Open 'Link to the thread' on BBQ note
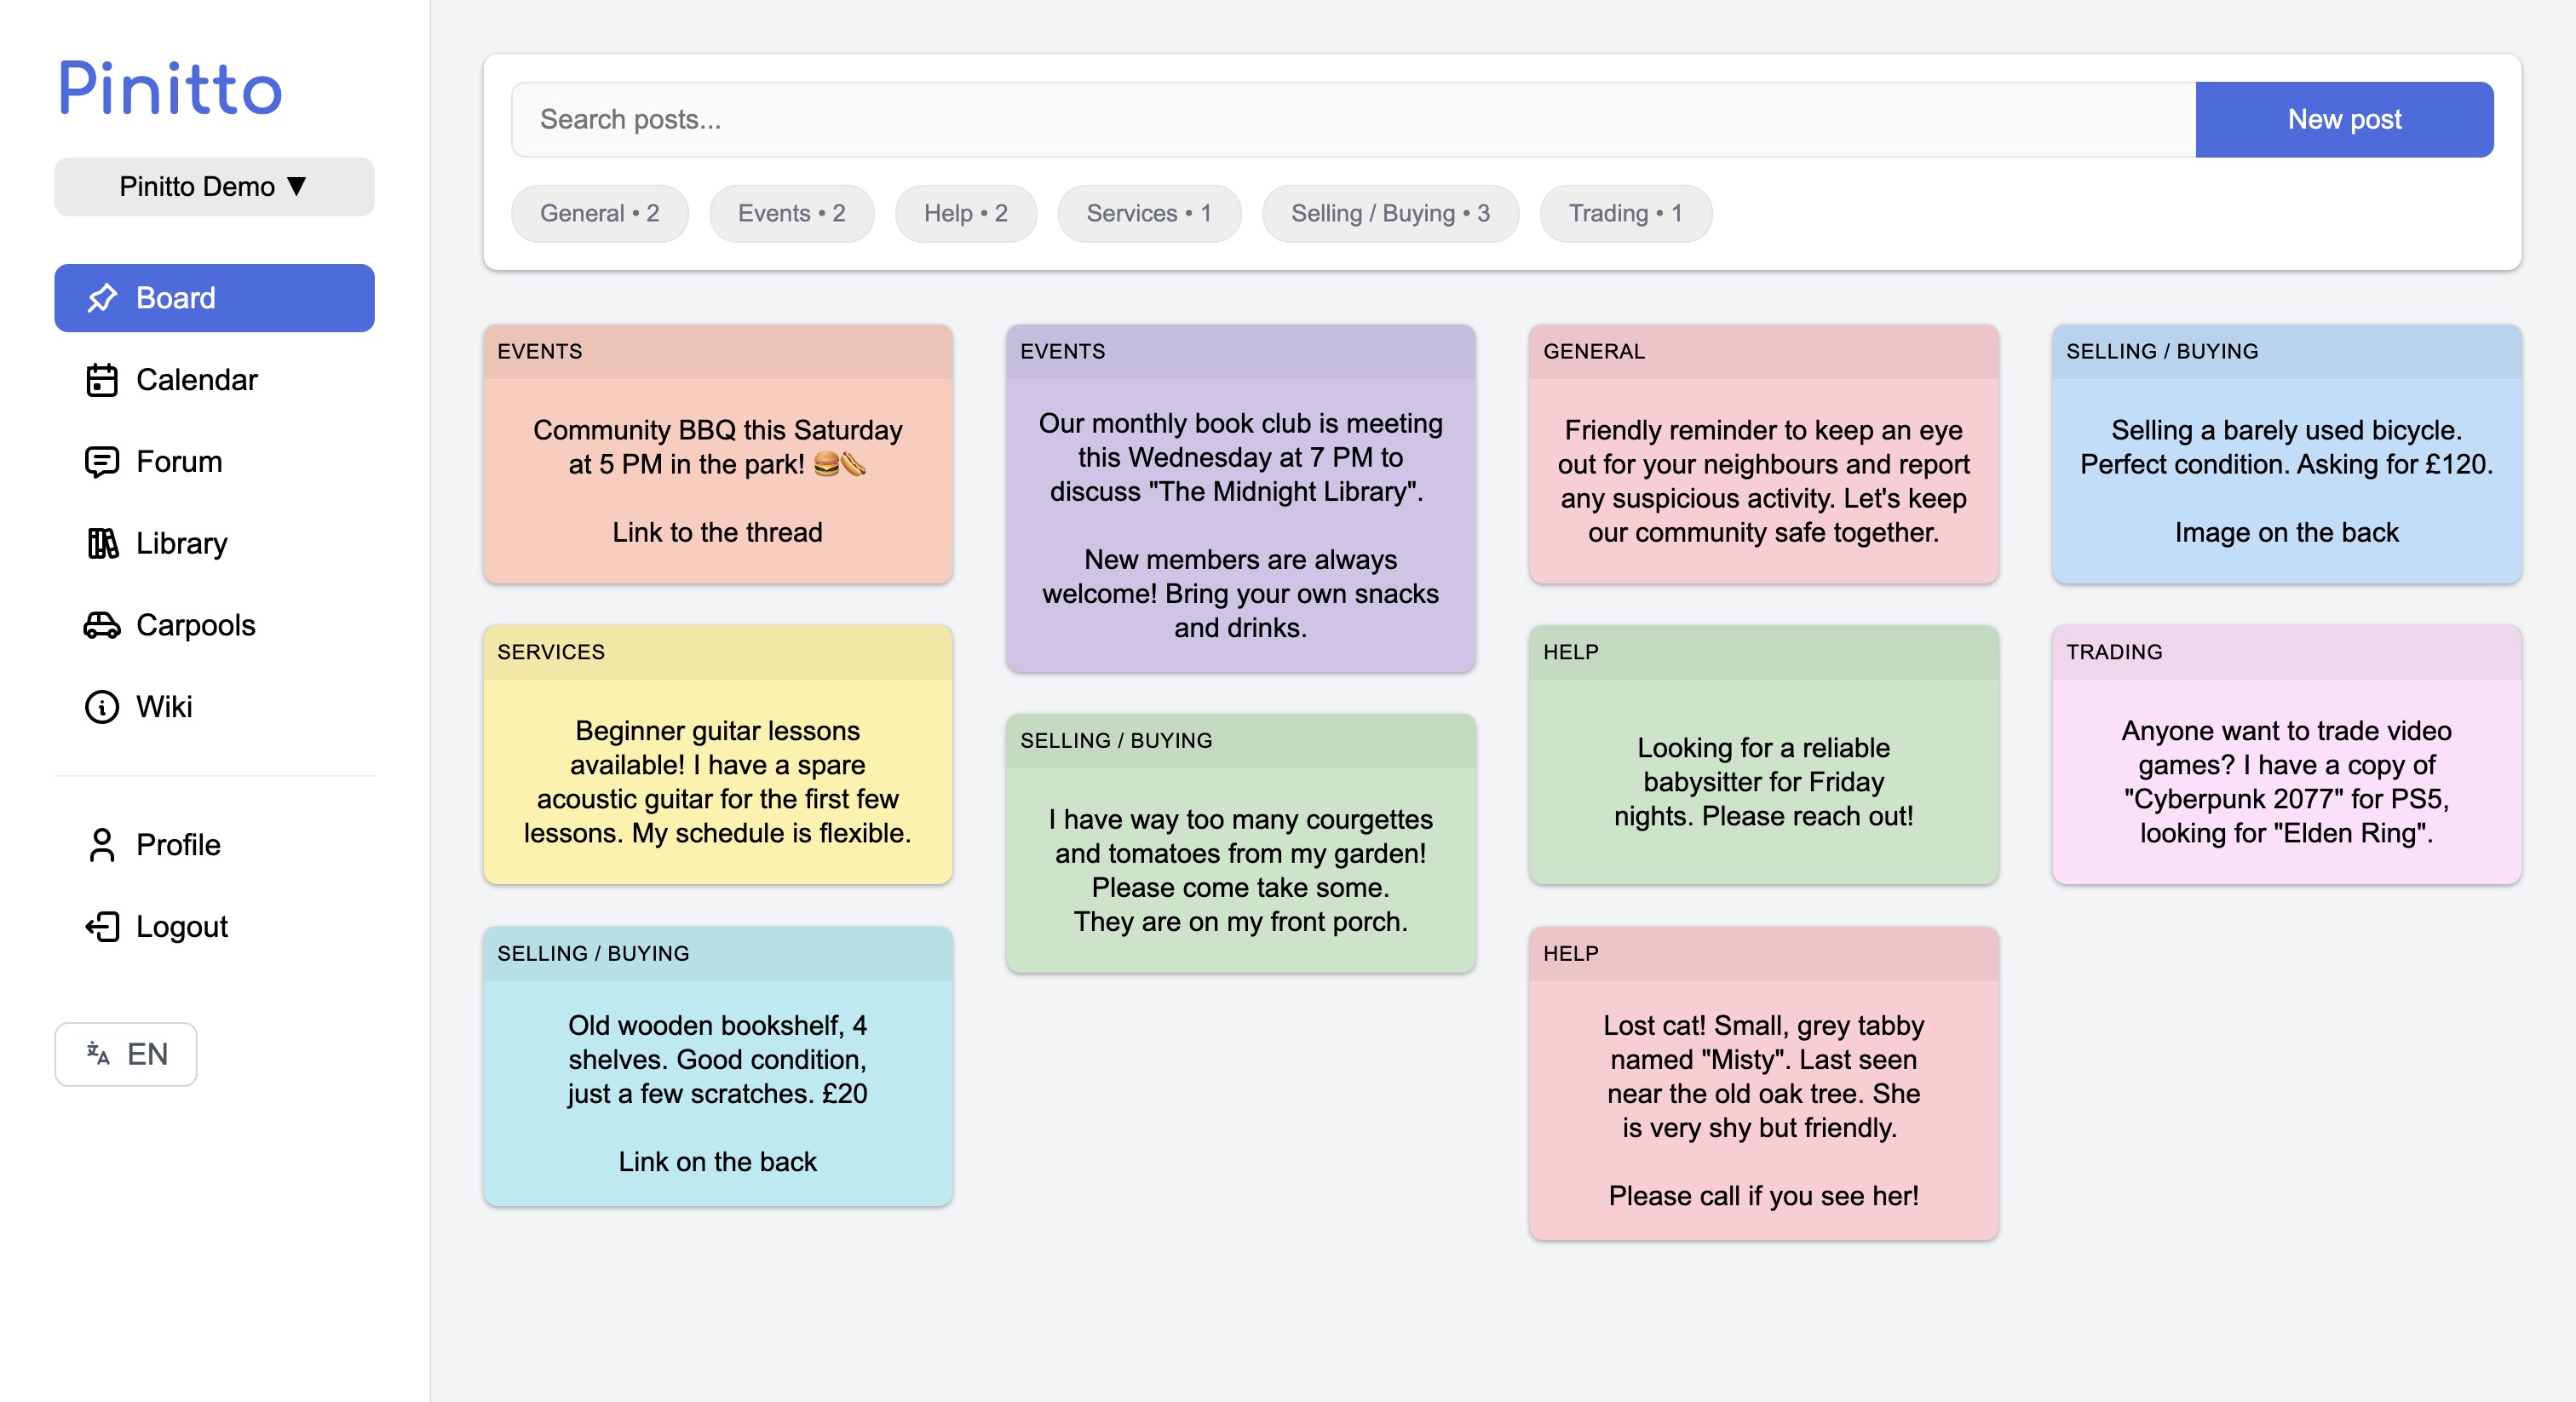2576x1402 pixels. pos(716,532)
